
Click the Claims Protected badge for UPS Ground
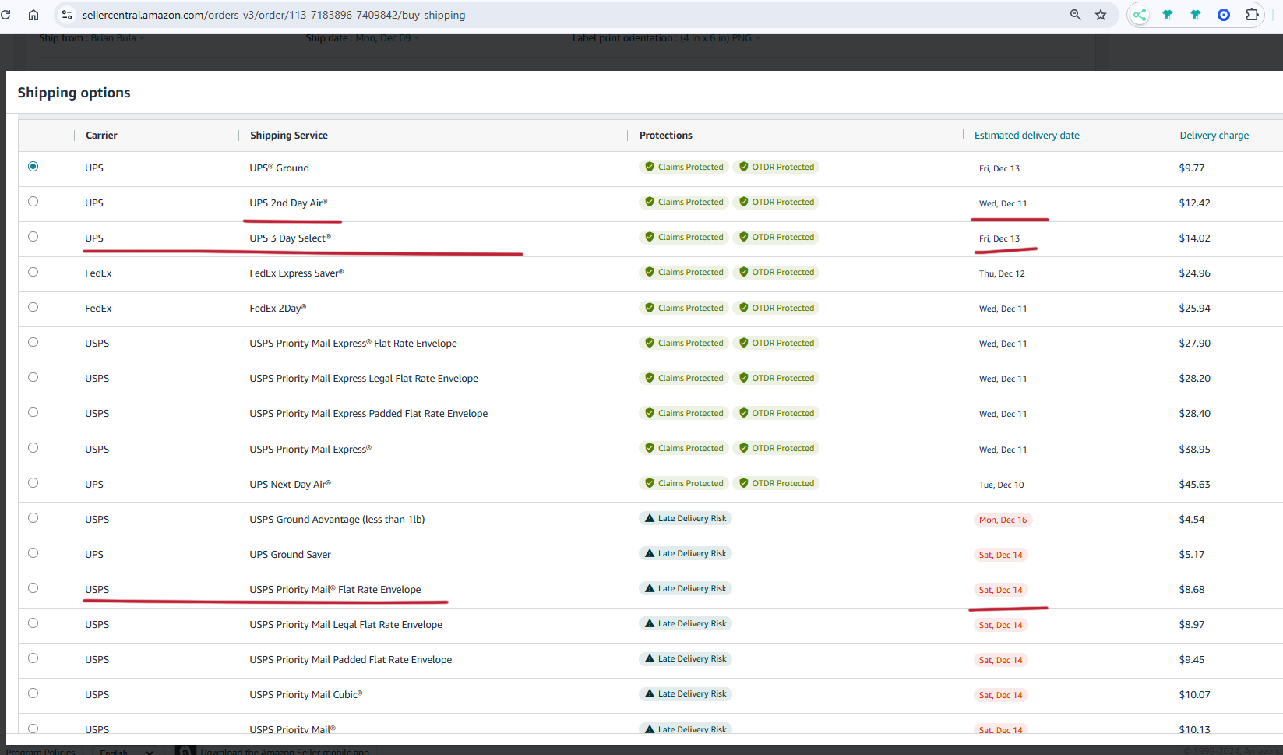(x=684, y=167)
